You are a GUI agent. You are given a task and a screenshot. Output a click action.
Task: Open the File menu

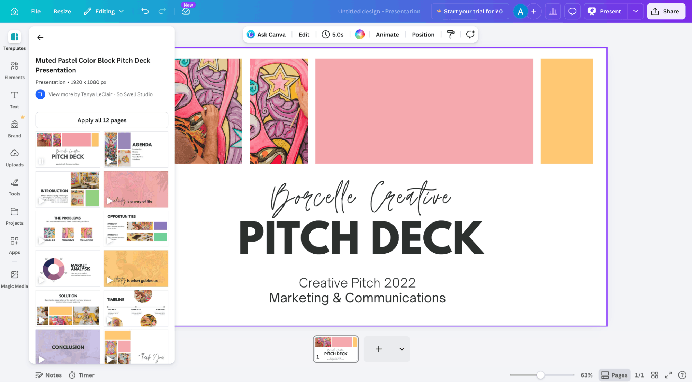coord(35,11)
